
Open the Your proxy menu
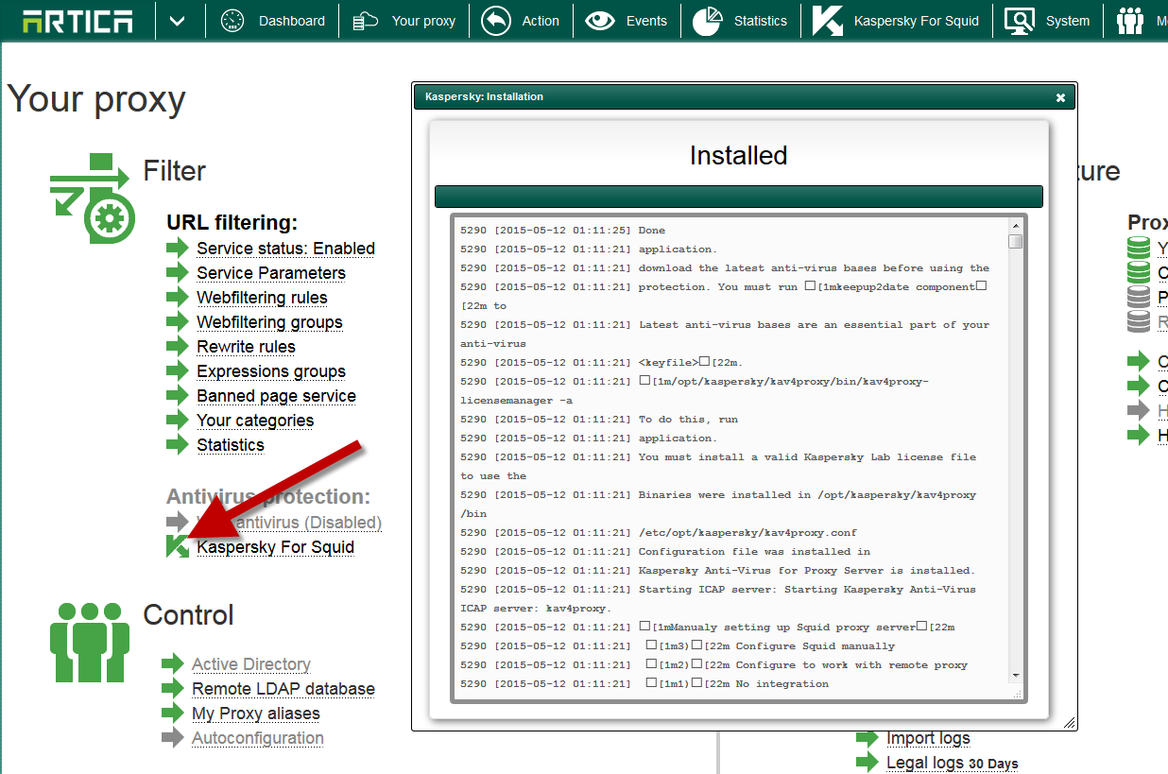click(x=423, y=21)
